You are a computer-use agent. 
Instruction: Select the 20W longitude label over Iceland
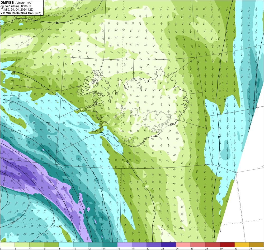pos(122,107)
